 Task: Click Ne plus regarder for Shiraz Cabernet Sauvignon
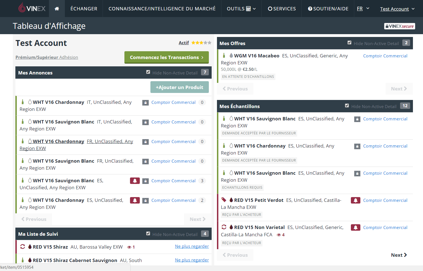click(x=192, y=260)
